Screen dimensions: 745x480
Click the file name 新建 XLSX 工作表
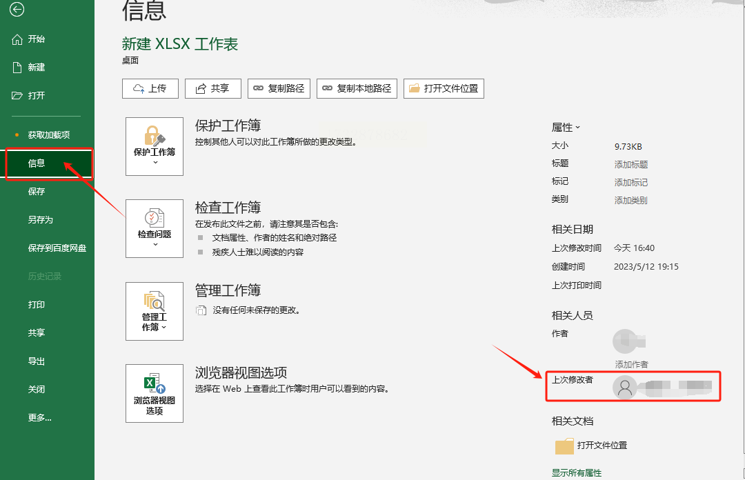(x=179, y=43)
